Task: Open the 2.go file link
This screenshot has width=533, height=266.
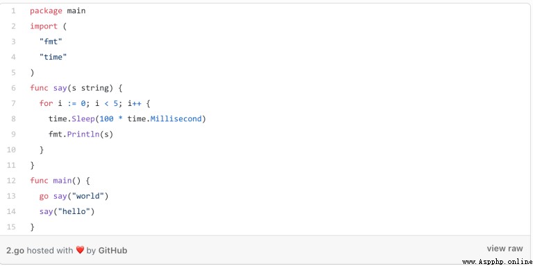Action: point(15,251)
